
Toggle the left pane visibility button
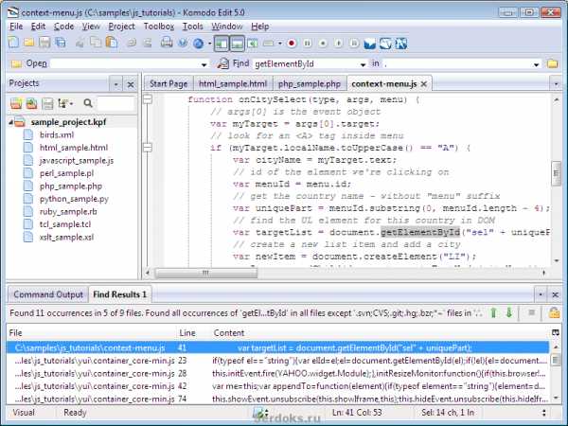click(x=222, y=44)
